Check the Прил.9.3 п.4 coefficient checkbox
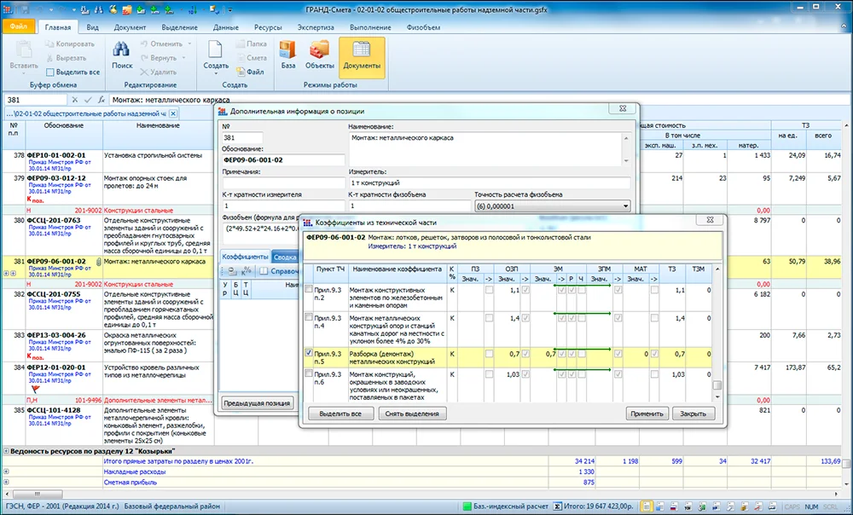 point(309,317)
